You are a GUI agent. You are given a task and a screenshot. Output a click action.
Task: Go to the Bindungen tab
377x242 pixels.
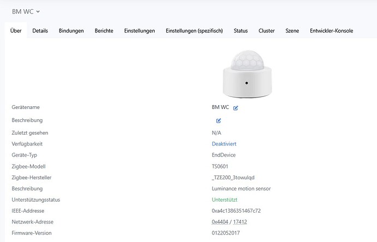[x=71, y=31]
